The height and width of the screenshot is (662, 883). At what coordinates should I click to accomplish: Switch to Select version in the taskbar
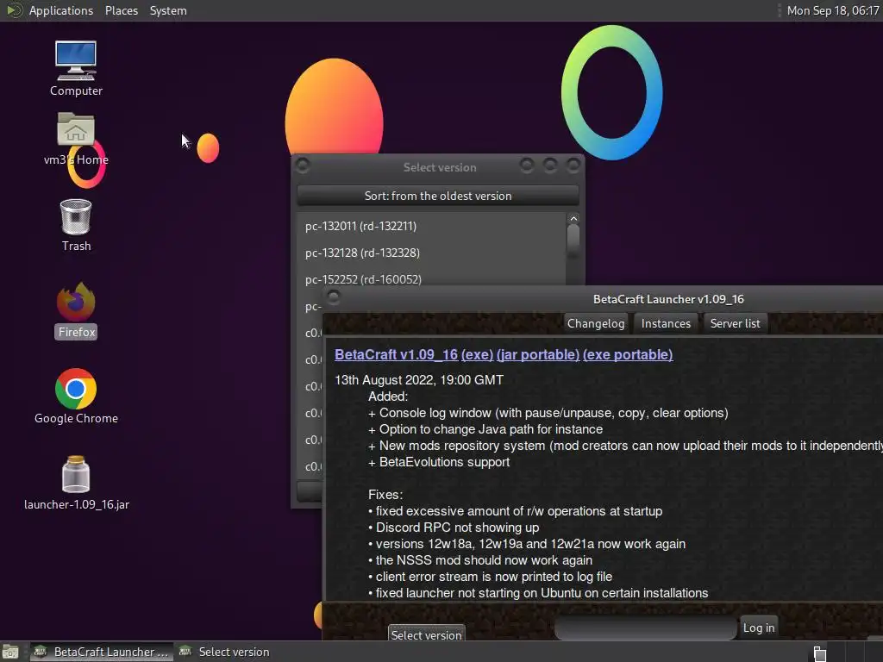tap(224, 652)
